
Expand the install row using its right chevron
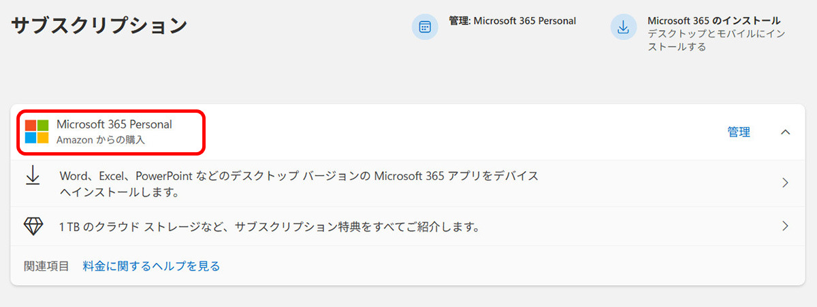click(x=785, y=183)
